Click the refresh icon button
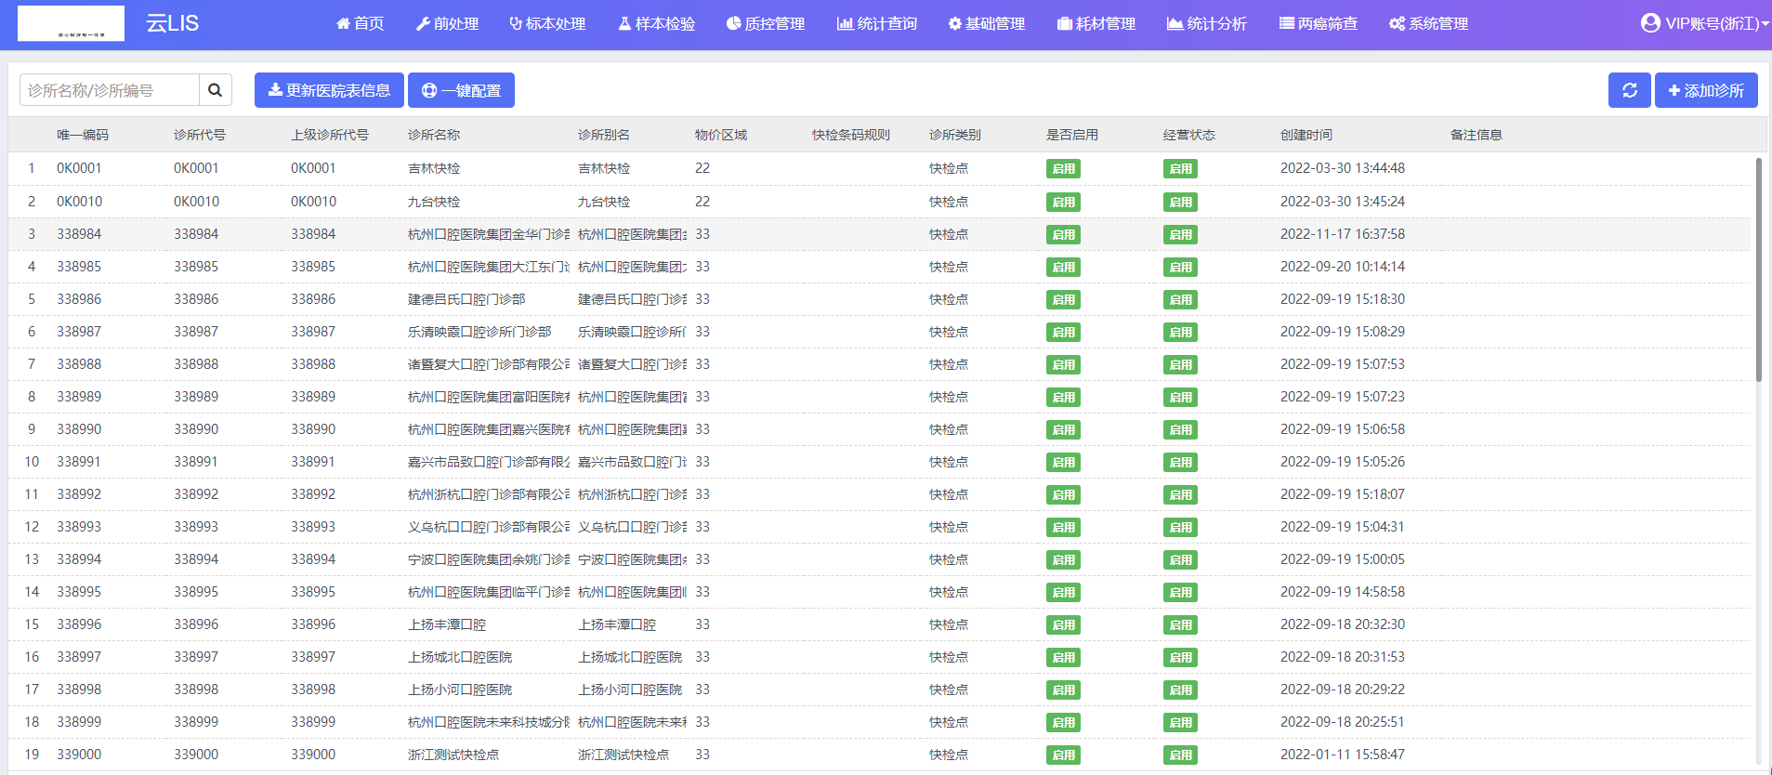1772x775 pixels. tap(1629, 90)
